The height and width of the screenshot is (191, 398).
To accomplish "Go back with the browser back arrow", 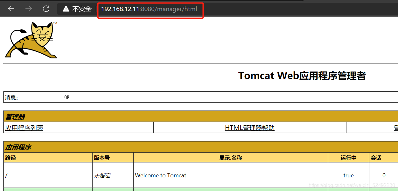I will tap(11, 9).
